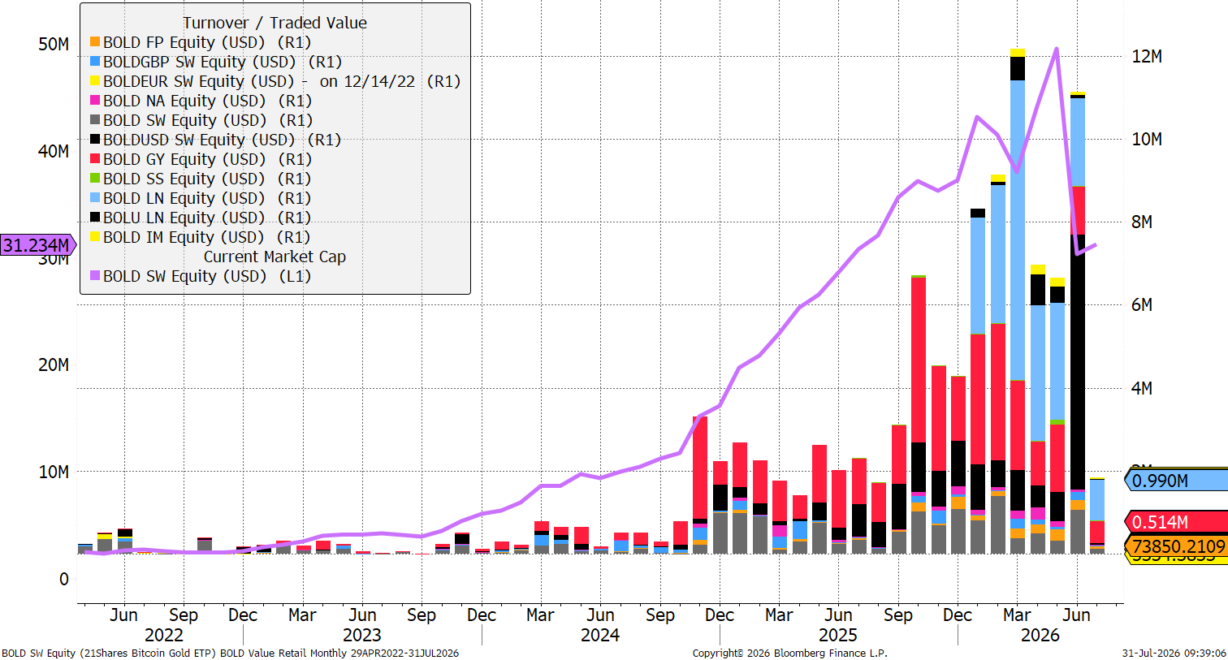1228x660 pixels.
Task: Click the 50M left axis label
Action: click(x=54, y=44)
